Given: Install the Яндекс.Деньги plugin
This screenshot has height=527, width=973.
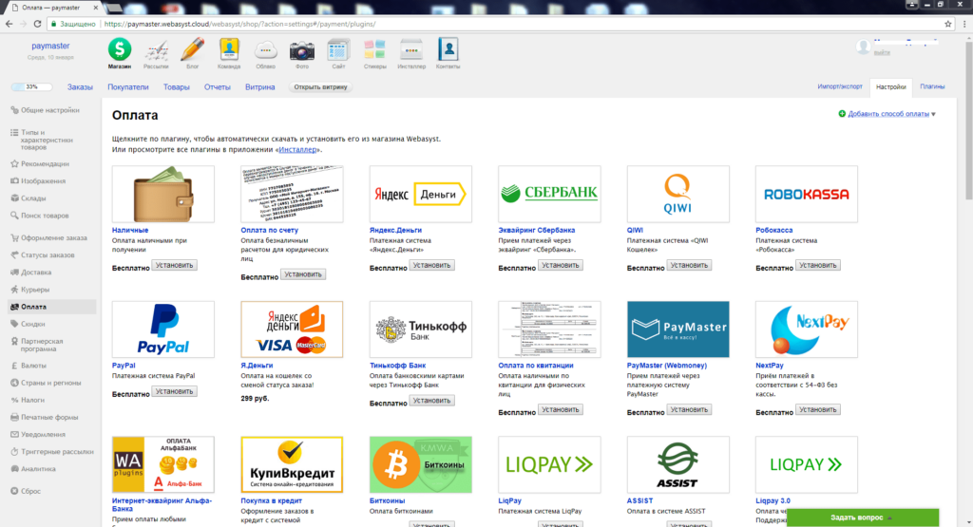Looking at the screenshot, I should [x=432, y=265].
